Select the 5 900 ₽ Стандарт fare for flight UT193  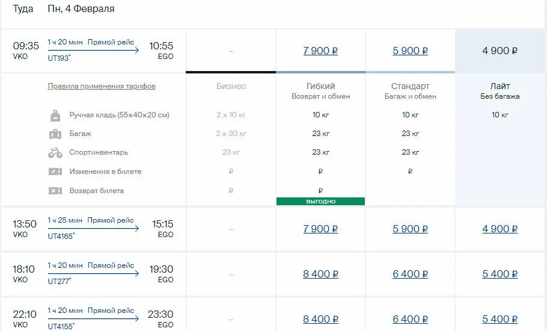coord(410,51)
